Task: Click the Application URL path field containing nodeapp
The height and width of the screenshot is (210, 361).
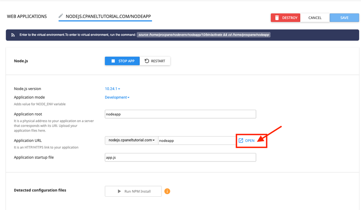Action: [x=197, y=140]
